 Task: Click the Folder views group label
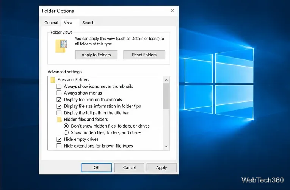61,32
